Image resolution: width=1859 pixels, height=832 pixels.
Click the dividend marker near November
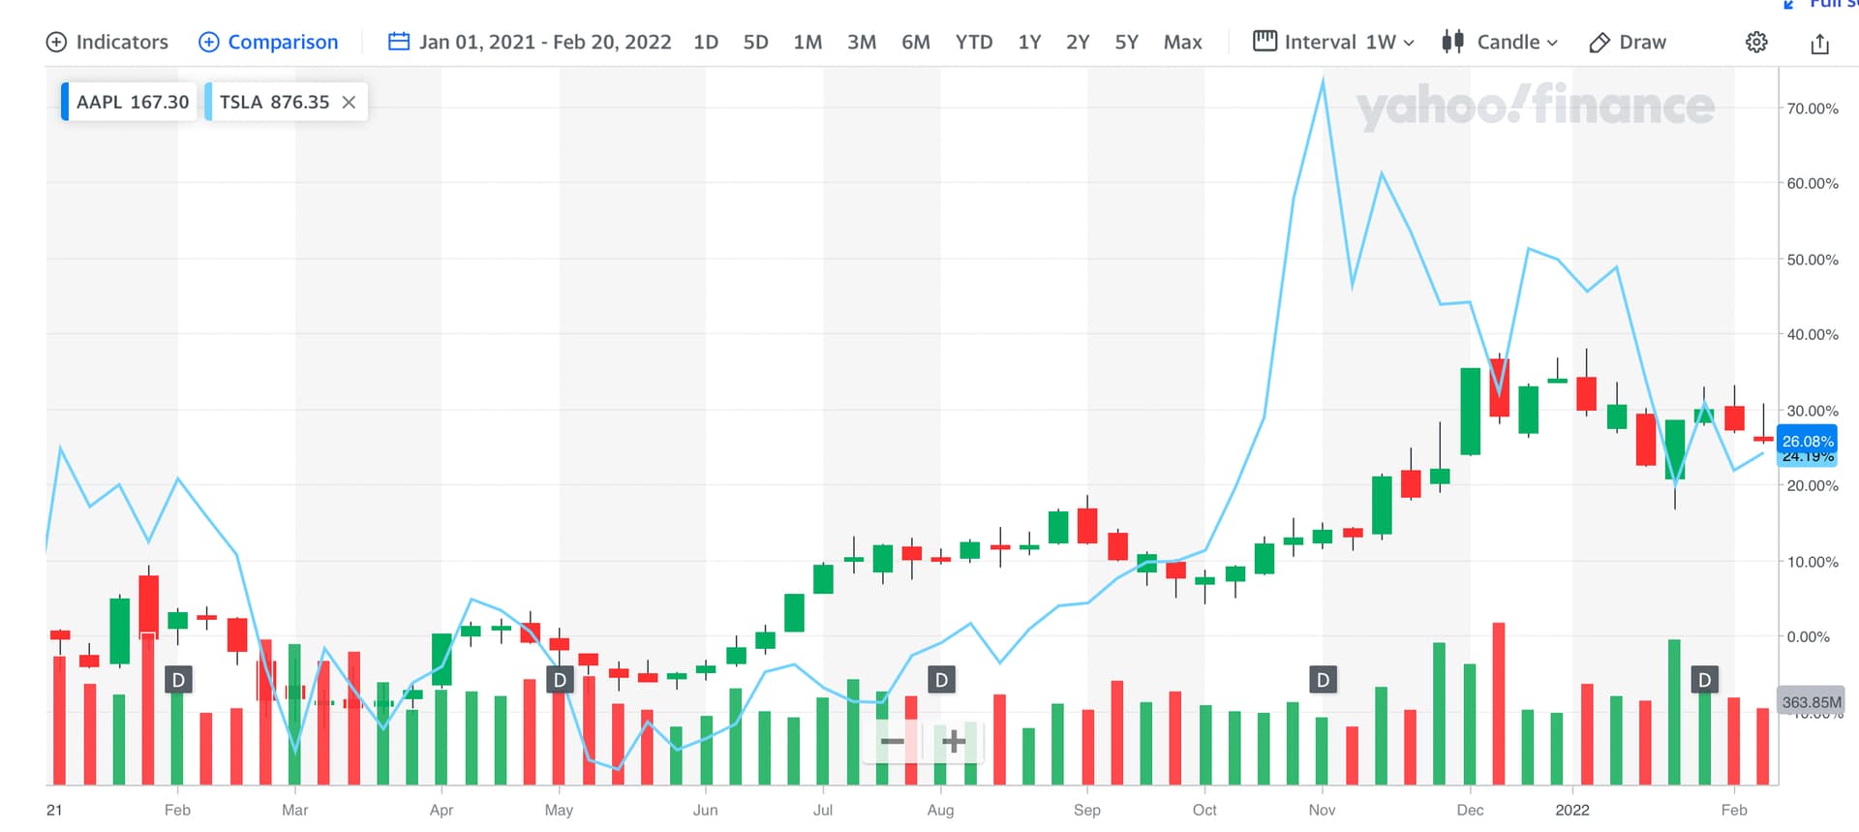[1323, 680]
